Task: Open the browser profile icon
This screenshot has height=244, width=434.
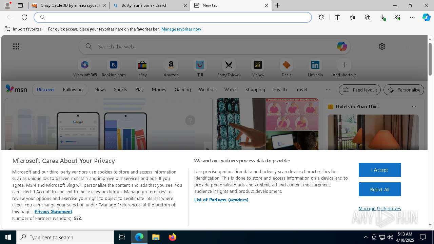Action: pyautogui.click(x=7, y=5)
